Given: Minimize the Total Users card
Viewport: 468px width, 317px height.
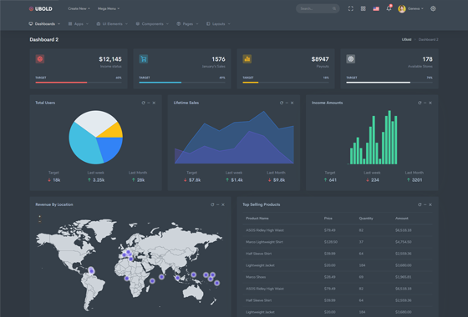Looking at the screenshot, I should point(149,103).
